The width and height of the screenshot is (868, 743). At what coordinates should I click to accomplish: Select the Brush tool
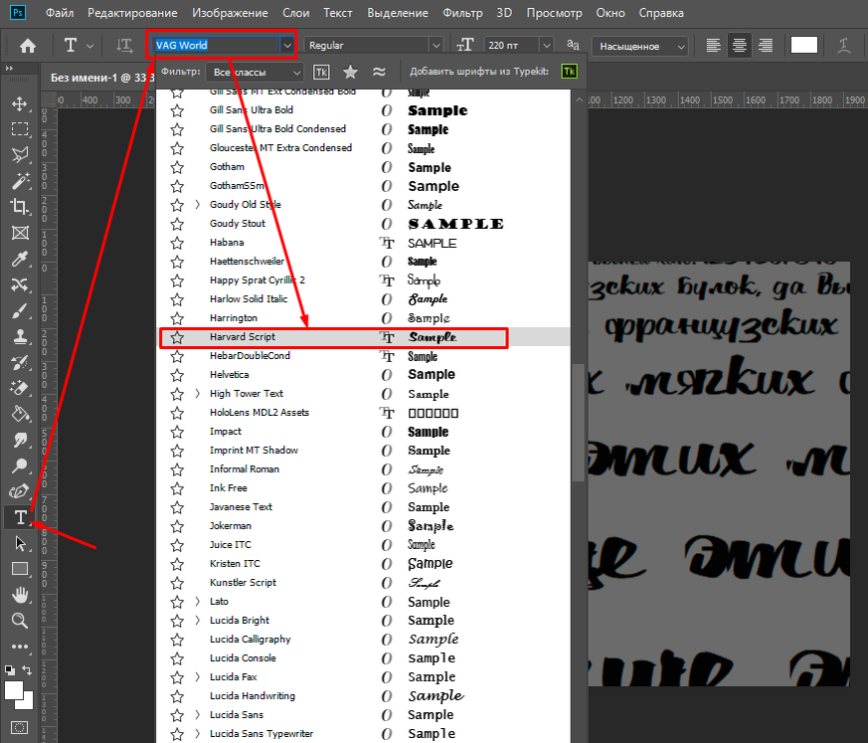tap(20, 311)
